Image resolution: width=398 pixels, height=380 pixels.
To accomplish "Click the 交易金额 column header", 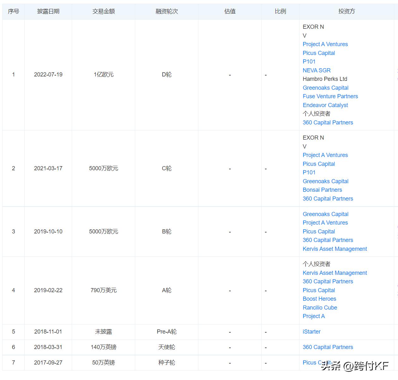I will 103,11.
